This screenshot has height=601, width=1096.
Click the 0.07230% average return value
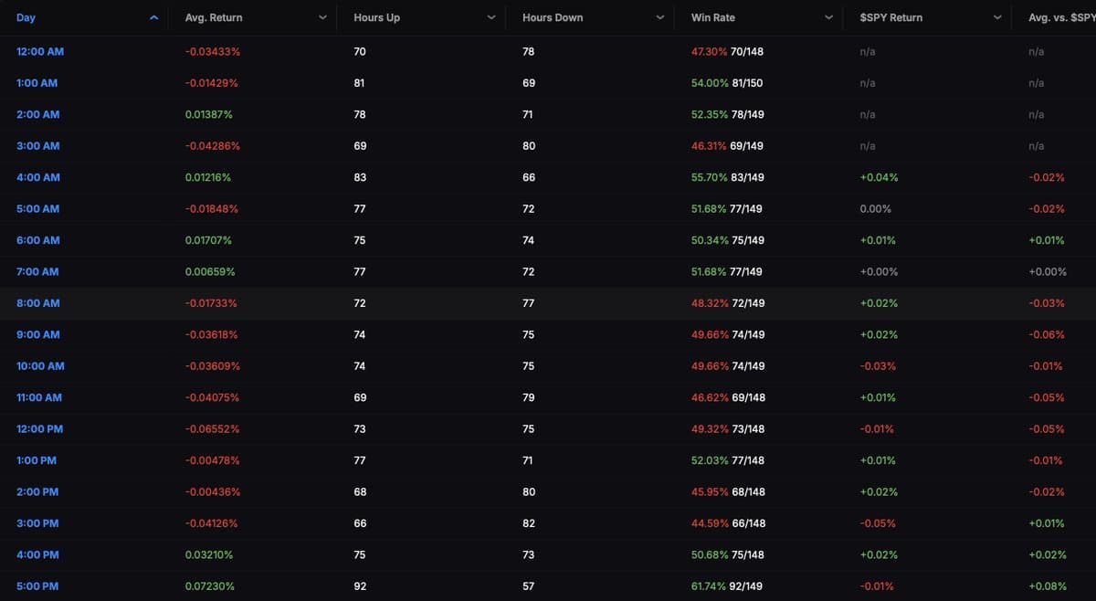pyautogui.click(x=210, y=585)
